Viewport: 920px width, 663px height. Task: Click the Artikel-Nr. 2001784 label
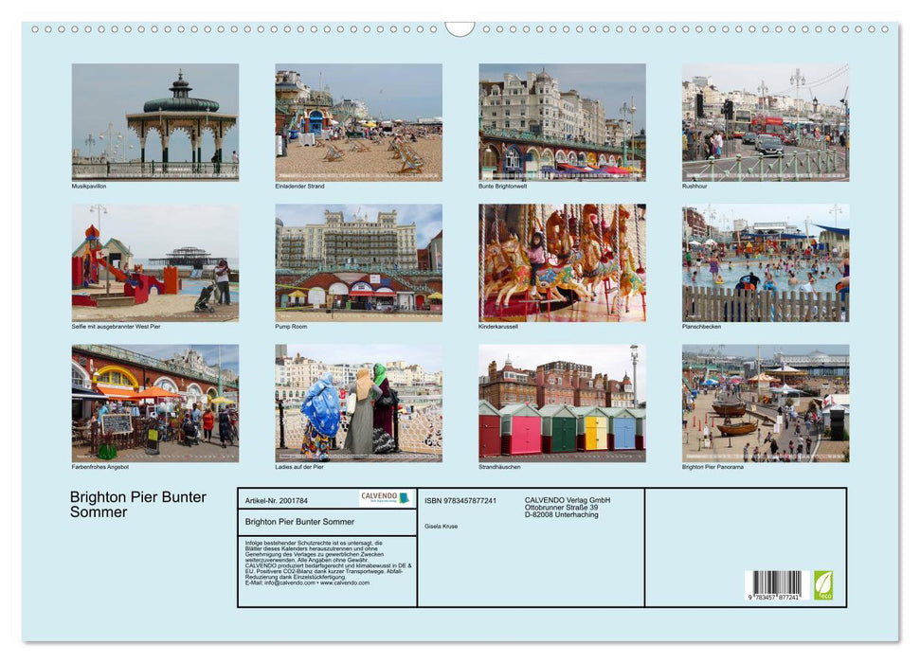(279, 500)
